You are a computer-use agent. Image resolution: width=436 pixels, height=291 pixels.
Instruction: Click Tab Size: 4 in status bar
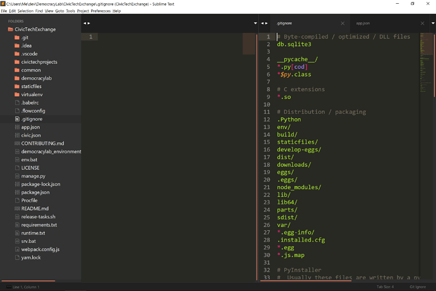pyautogui.click(x=385, y=287)
